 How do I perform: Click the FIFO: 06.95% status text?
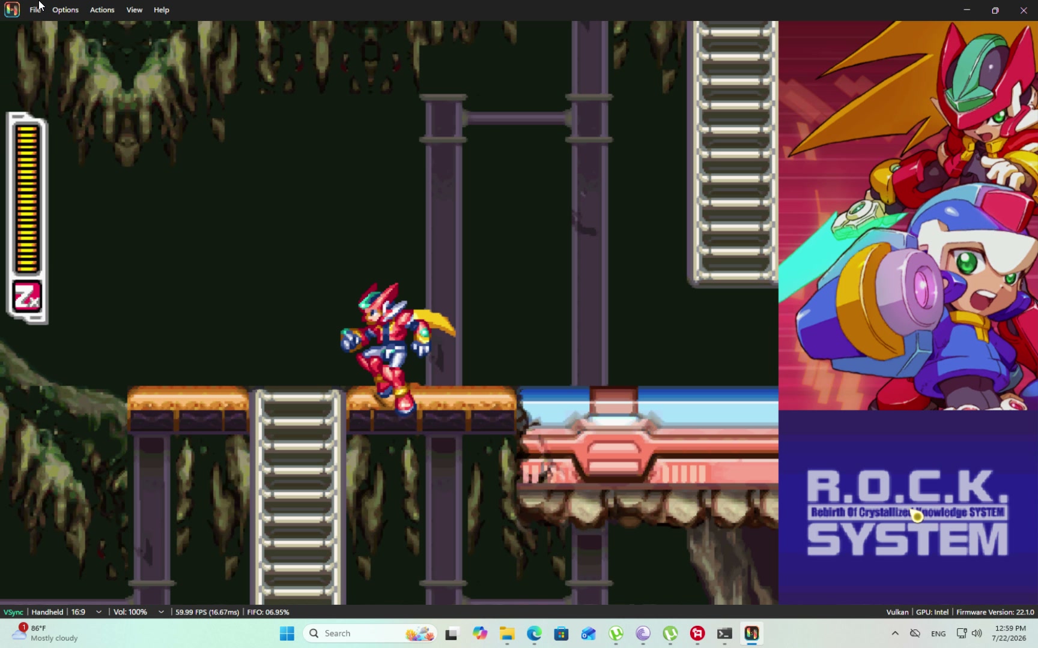(x=268, y=612)
